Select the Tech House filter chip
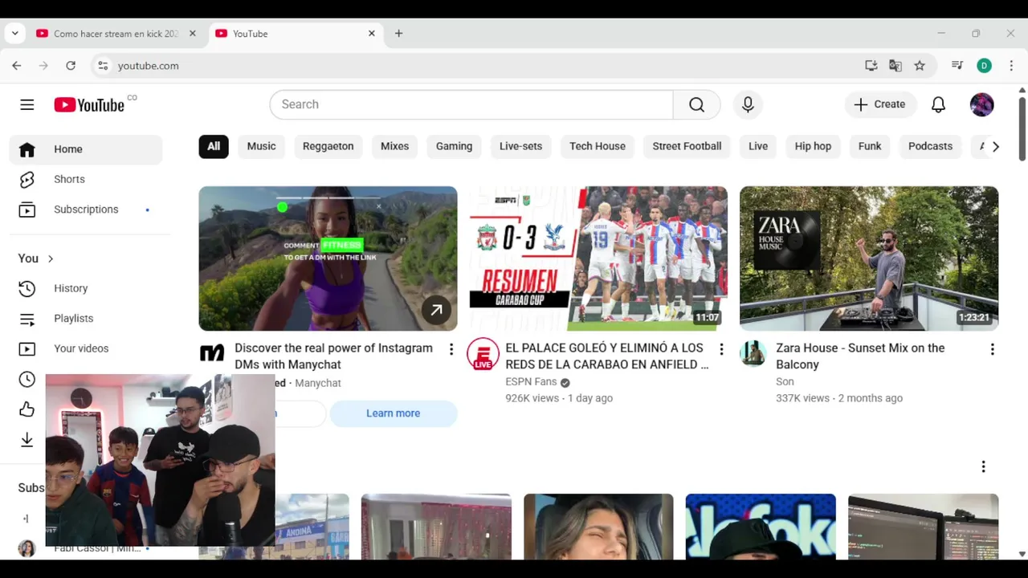This screenshot has width=1028, height=578. click(x=598, y=146)
